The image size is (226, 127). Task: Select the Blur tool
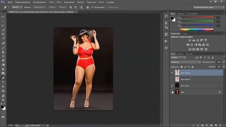[x=3, y=69]
